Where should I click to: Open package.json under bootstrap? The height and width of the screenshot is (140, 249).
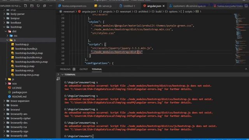point(19,92)
